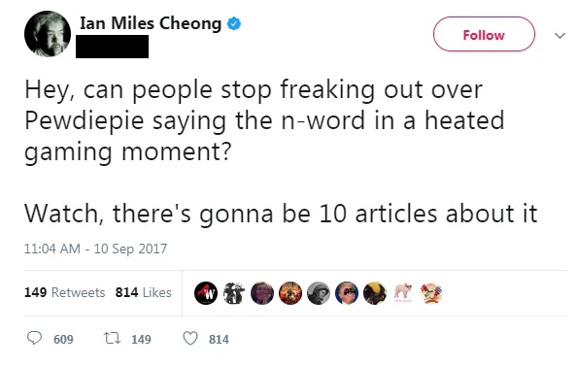Click the retweet arrows icon
577x366 pixels.
coord(112,338)
